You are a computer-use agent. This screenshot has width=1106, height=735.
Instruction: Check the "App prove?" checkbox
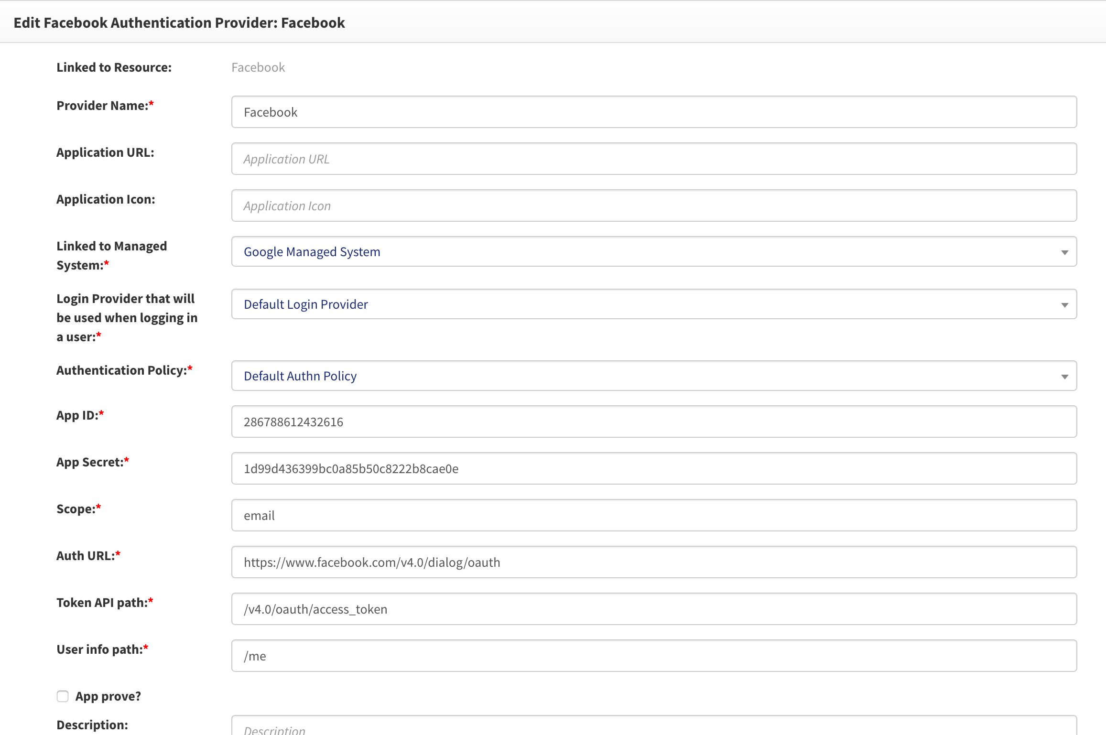click(x=63, y=696)
